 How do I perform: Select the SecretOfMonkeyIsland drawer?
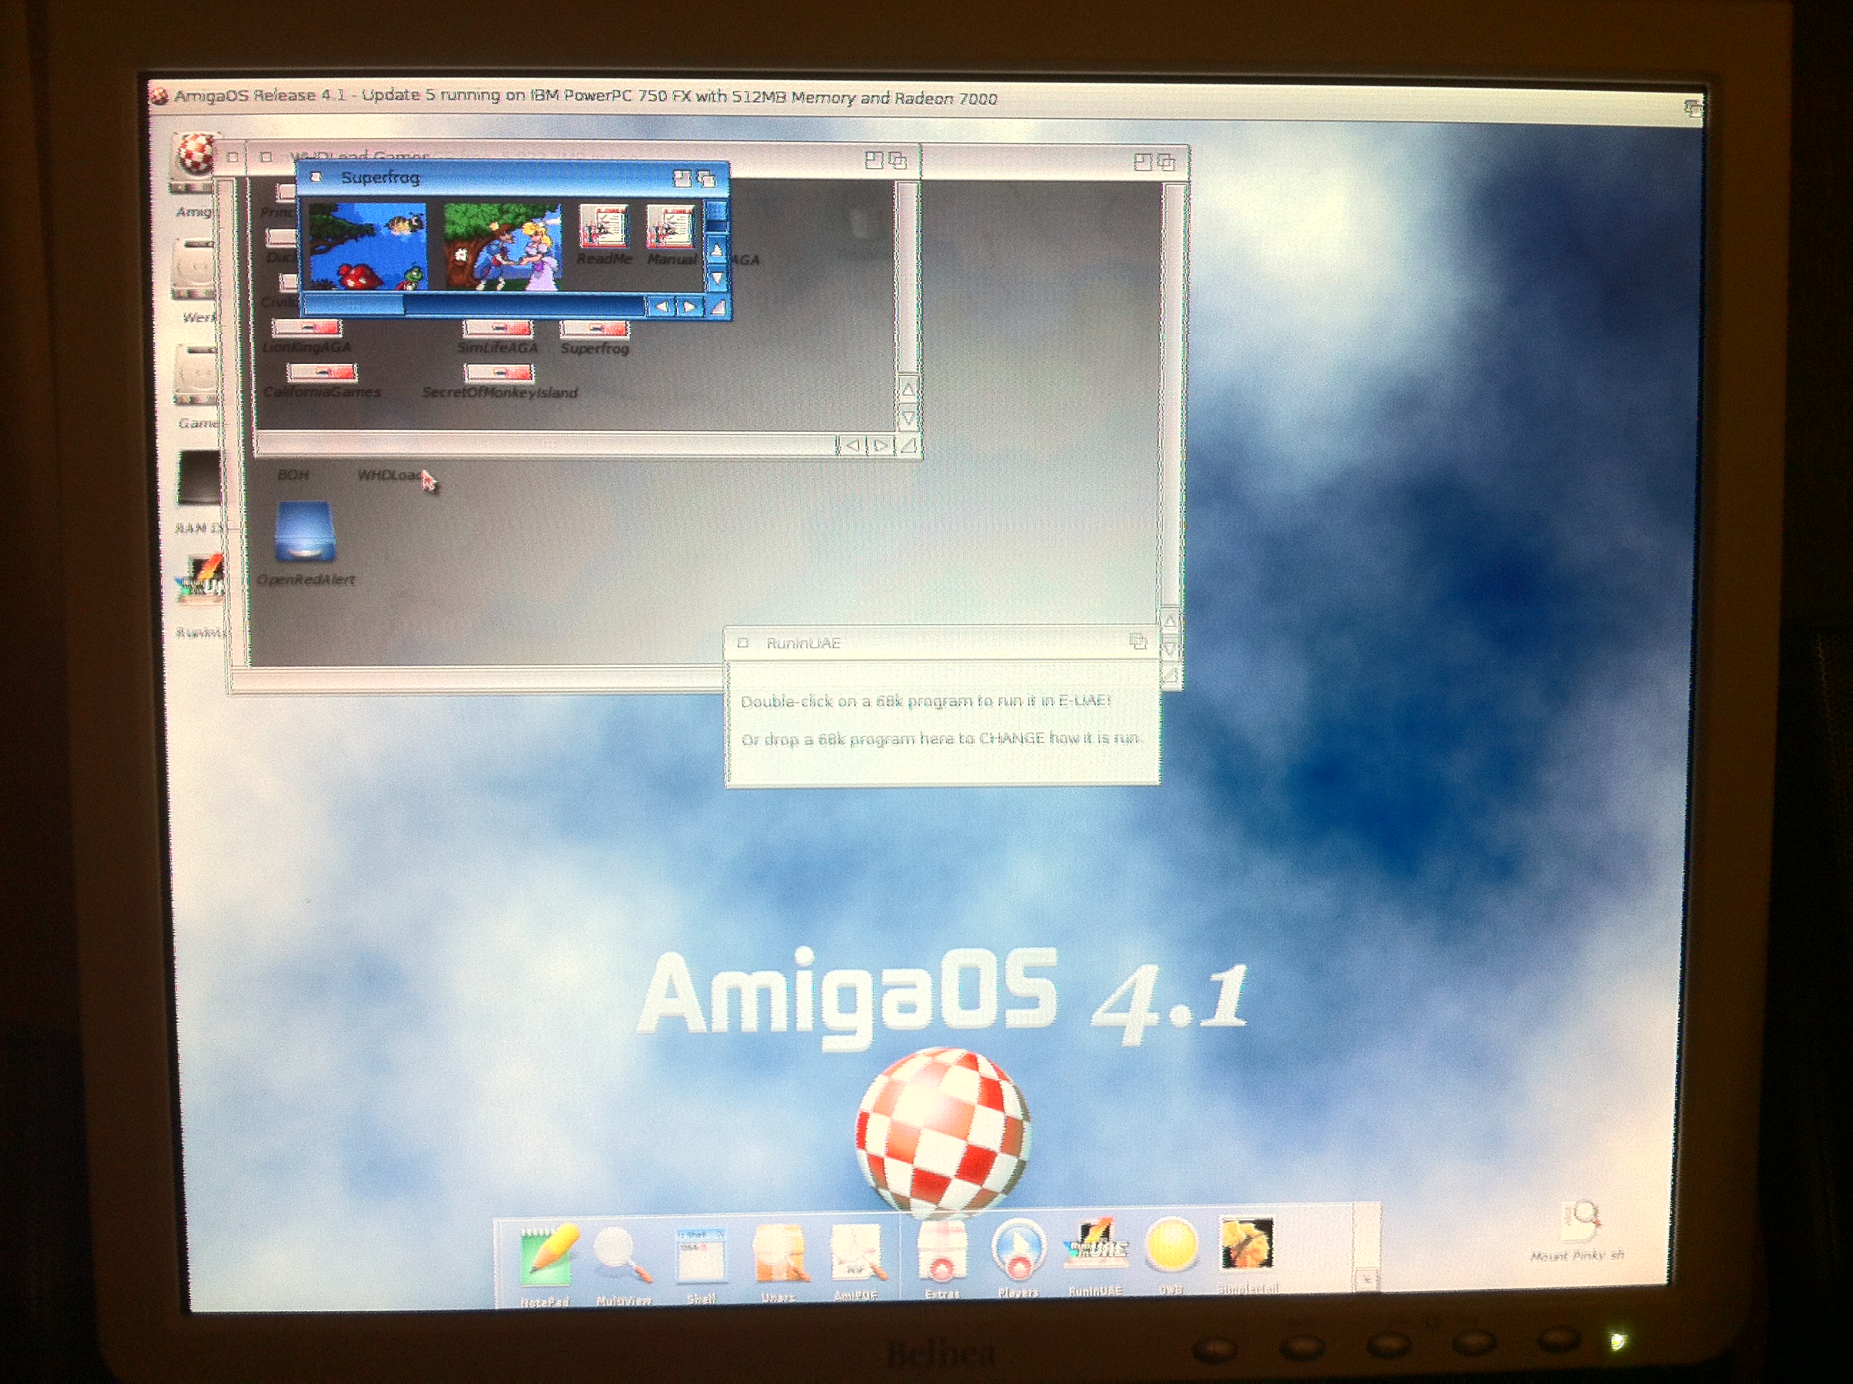coord(499,373)
